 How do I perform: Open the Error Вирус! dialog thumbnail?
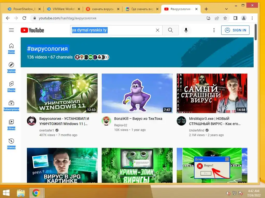(x=212, y=165)
